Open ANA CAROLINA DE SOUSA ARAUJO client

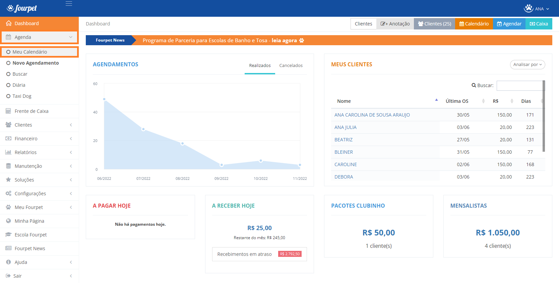372,115
